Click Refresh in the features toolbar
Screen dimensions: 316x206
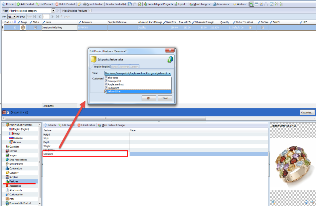[50, 125]
